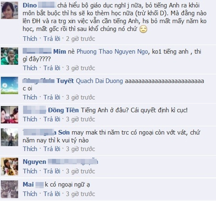This screenshot has height=201, width=216.
Task: Click the sleepy emoji in Dino's comment
Action: [x=143, y=29]
